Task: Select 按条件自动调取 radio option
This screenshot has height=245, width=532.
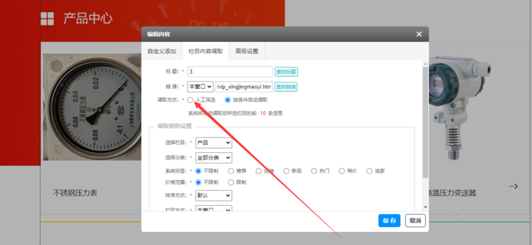Action: (227, 100)
